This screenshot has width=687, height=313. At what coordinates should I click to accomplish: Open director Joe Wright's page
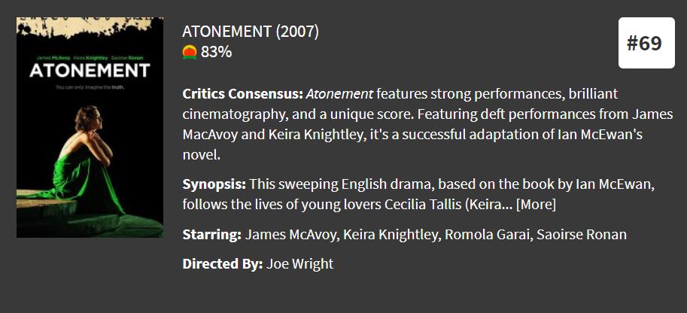[x=299, y=263]
